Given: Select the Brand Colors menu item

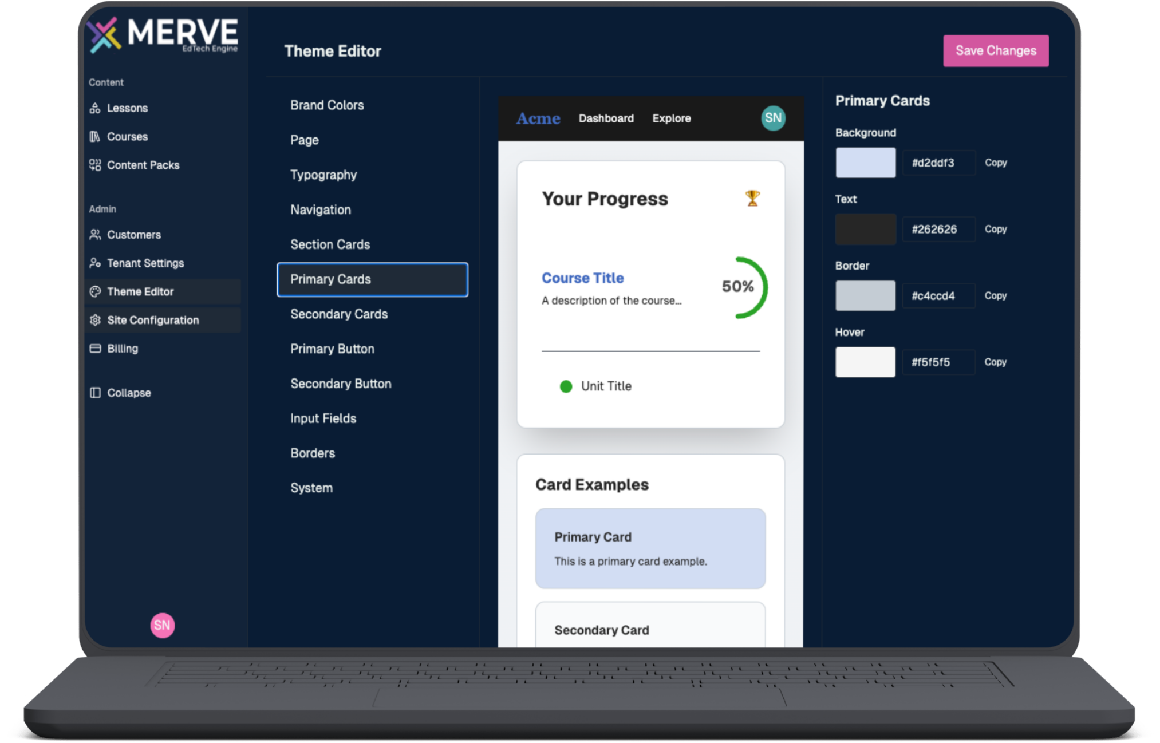Looking at the screenshot, I should coord(327,106).
